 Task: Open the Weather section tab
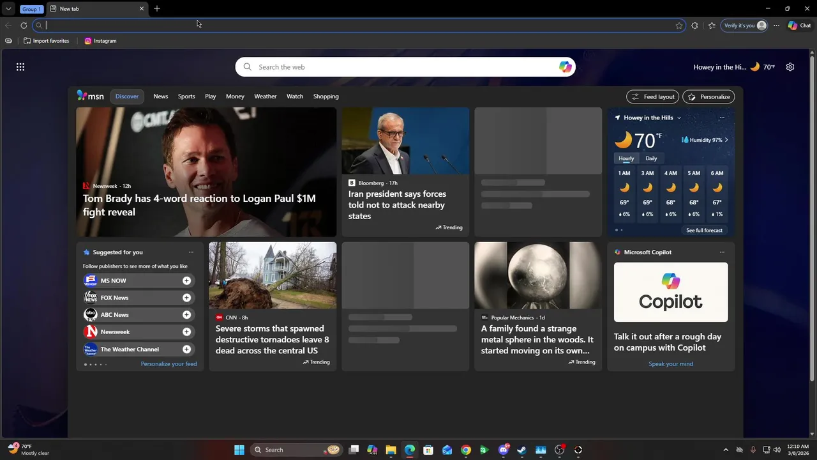tap(266, 96)
